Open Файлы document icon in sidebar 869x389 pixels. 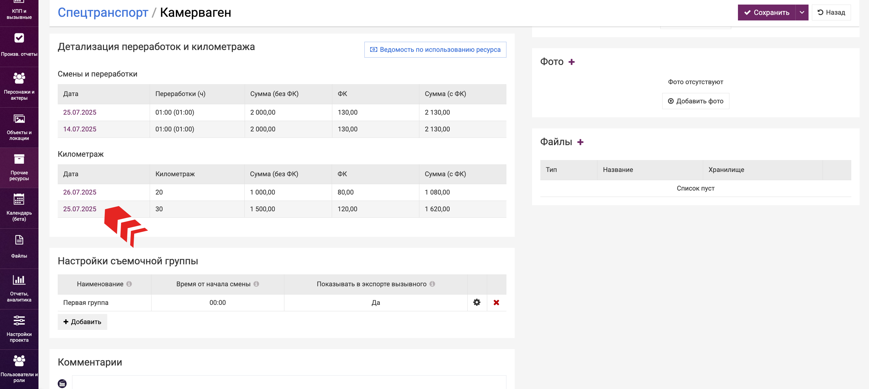(19, 240)
